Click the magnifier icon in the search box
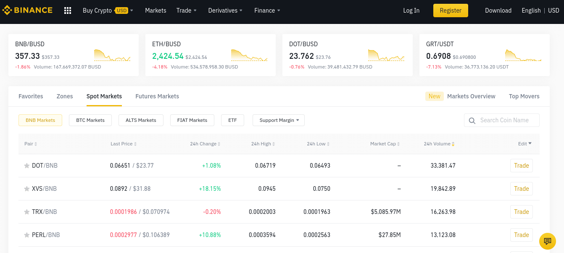 click(x=472, y=120)
